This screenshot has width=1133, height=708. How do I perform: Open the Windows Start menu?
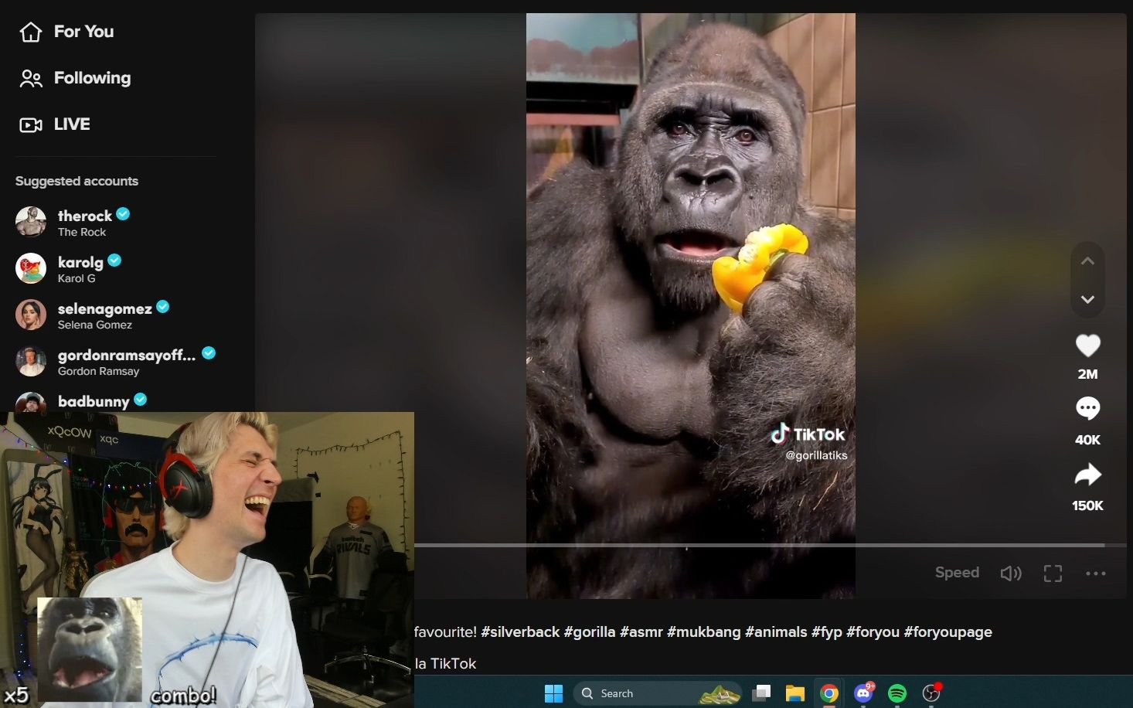tap(553, 693)
